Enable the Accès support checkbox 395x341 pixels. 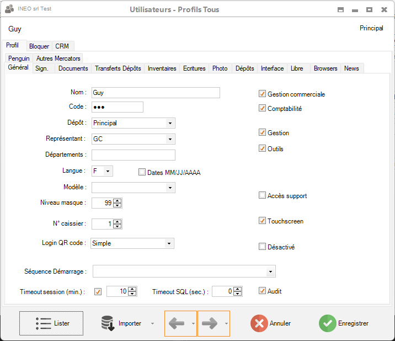tap(263, 195)
